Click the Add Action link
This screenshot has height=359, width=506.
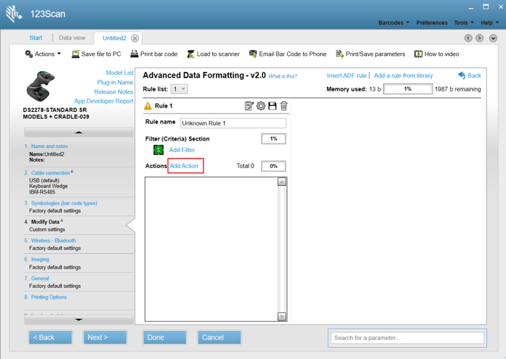[x=184, y=166]
